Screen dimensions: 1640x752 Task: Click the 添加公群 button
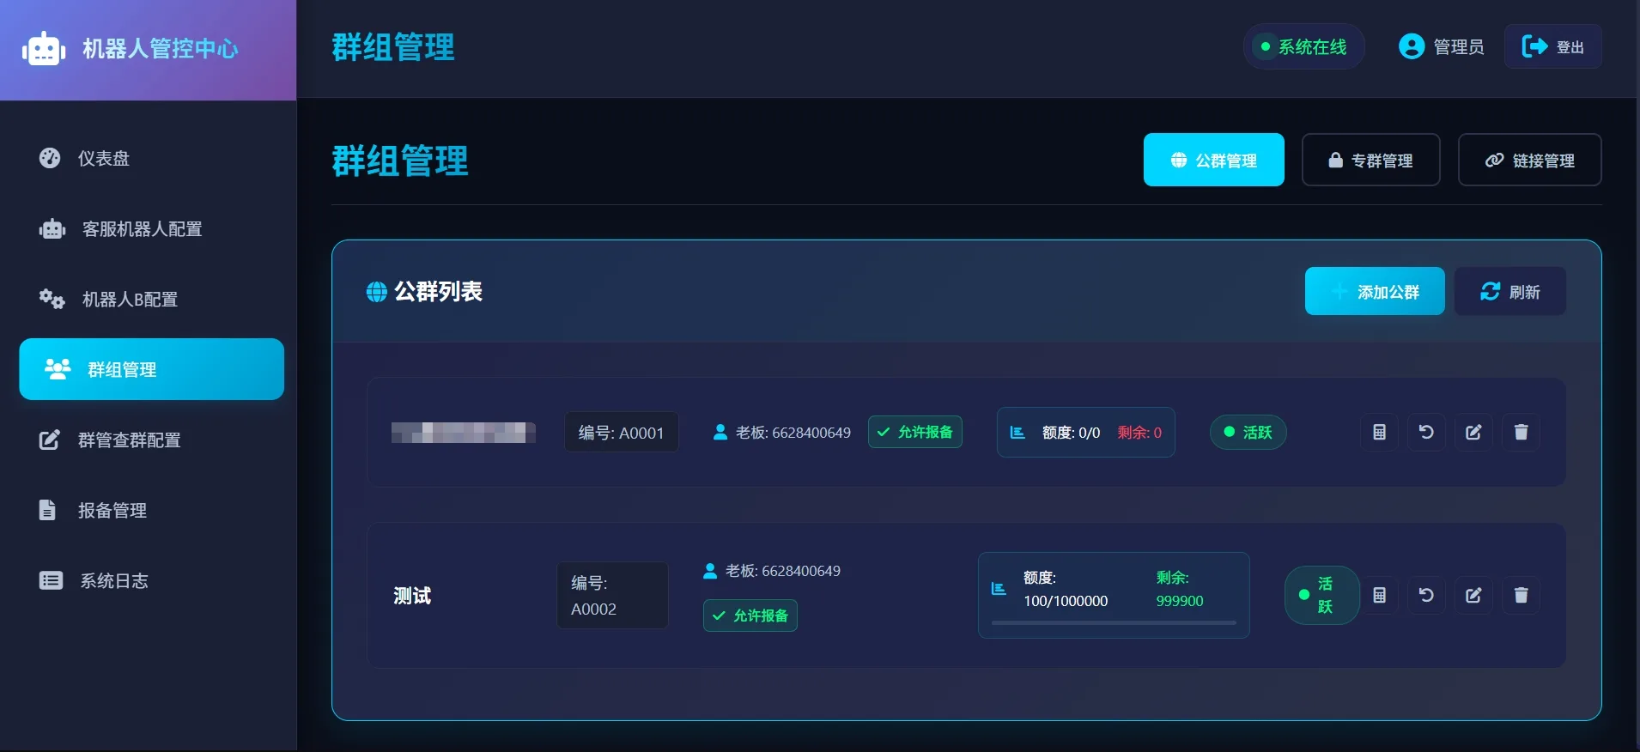[x=1375, y=292]
